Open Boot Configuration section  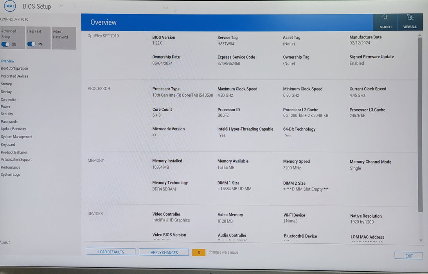pos(14,68)
